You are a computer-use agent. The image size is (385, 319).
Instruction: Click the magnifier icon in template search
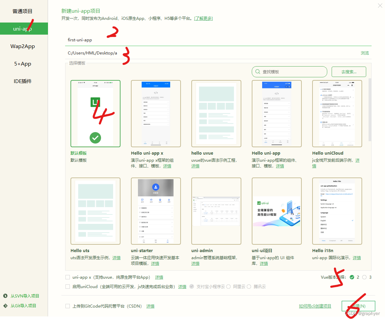coord(257,72)
